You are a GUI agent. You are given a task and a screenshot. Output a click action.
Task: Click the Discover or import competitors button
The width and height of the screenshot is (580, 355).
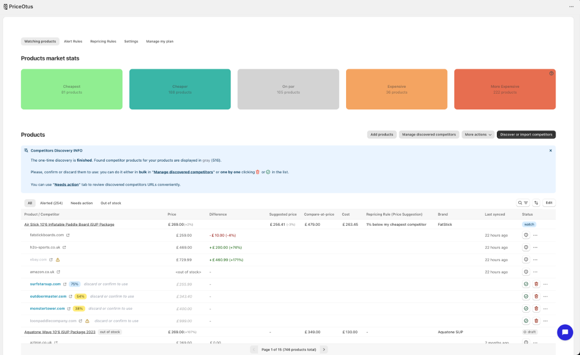pyautogui.click(x=526, y=135)
